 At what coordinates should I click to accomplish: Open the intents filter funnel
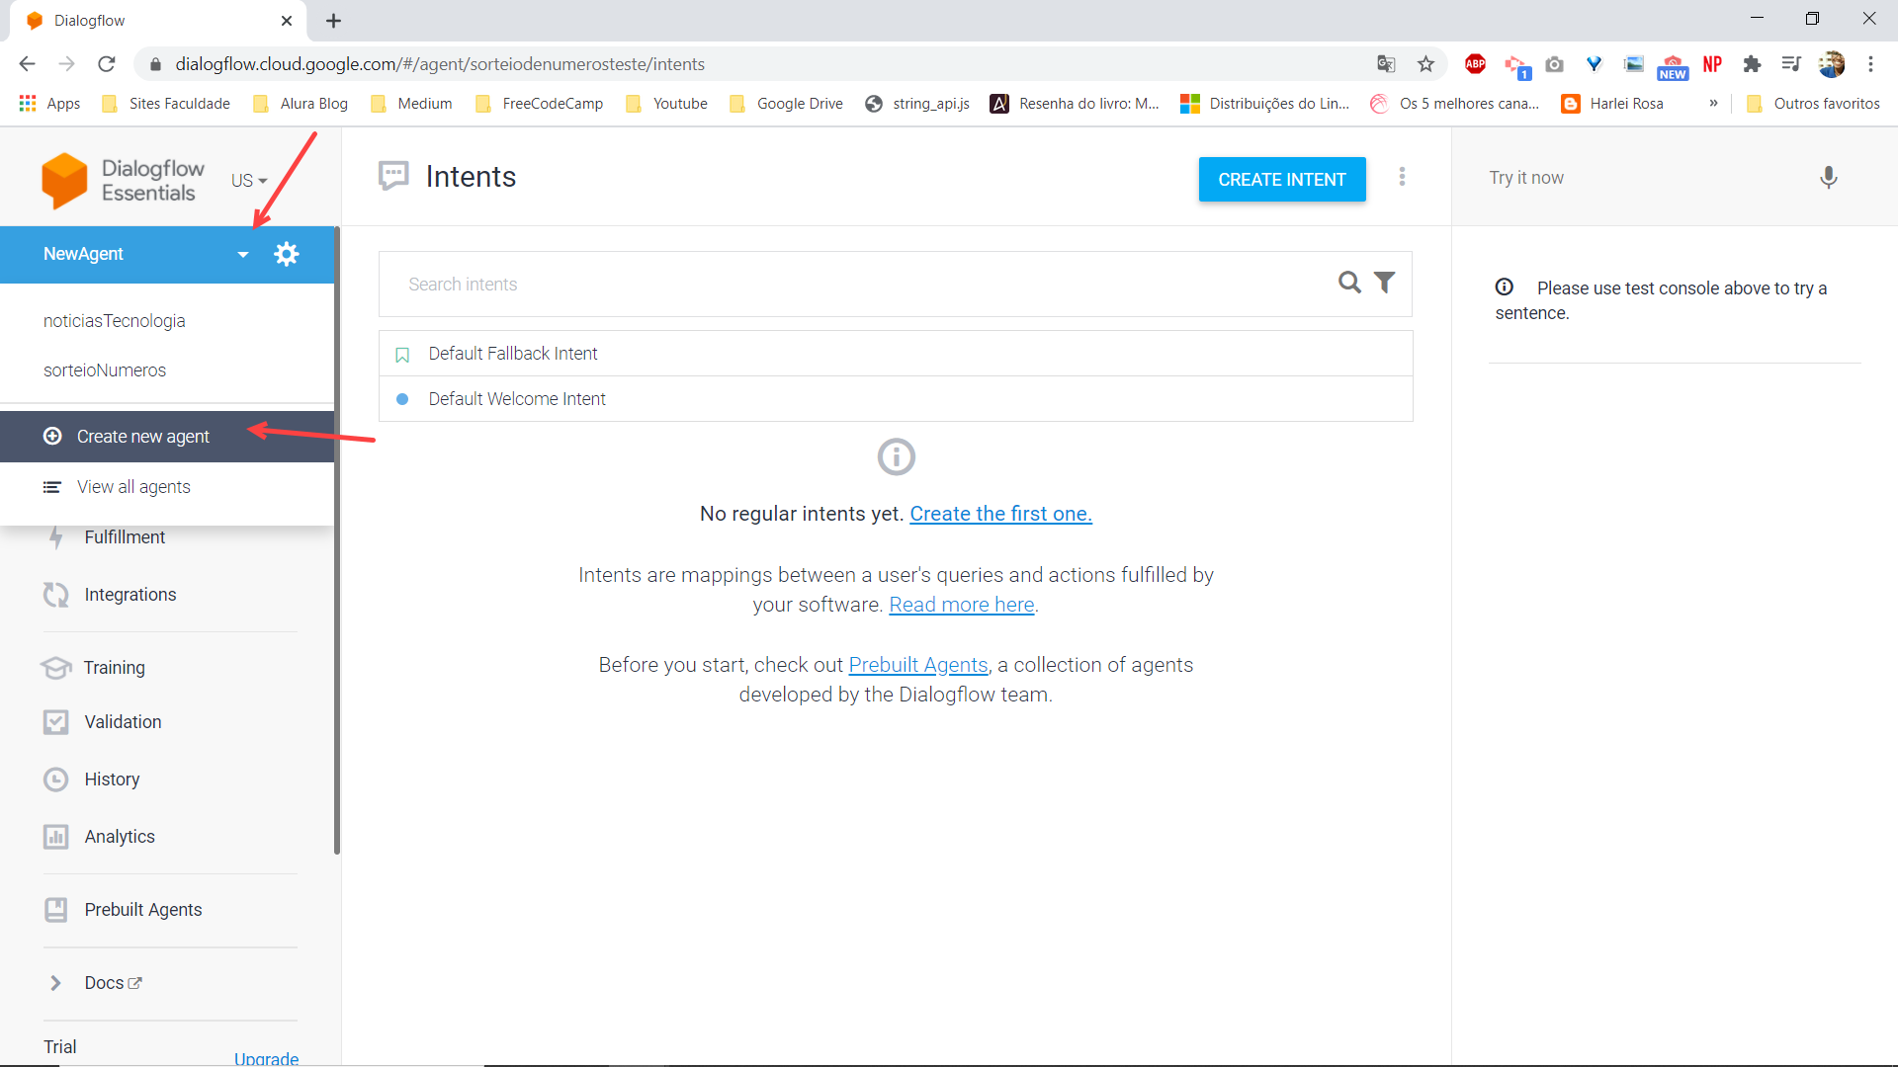click(1385, 283)
